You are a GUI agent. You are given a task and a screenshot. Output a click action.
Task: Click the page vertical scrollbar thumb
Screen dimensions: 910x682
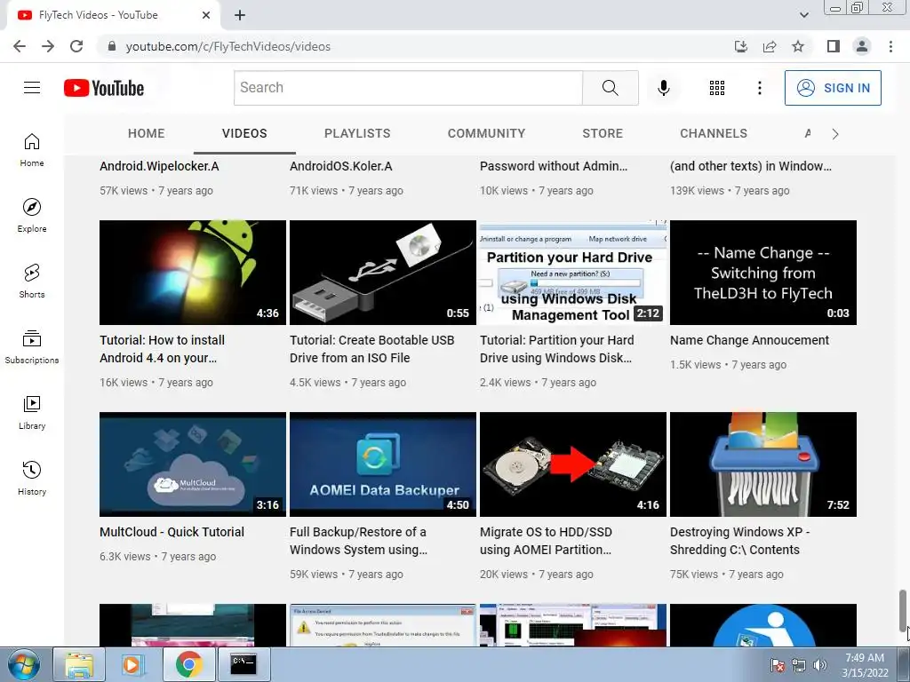[x=903, y=611]
